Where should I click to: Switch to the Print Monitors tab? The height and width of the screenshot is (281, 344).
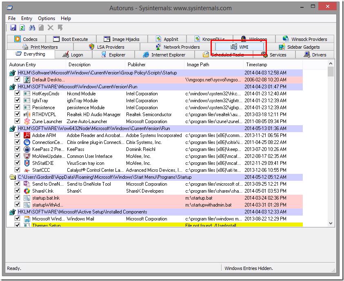[40, 47]
